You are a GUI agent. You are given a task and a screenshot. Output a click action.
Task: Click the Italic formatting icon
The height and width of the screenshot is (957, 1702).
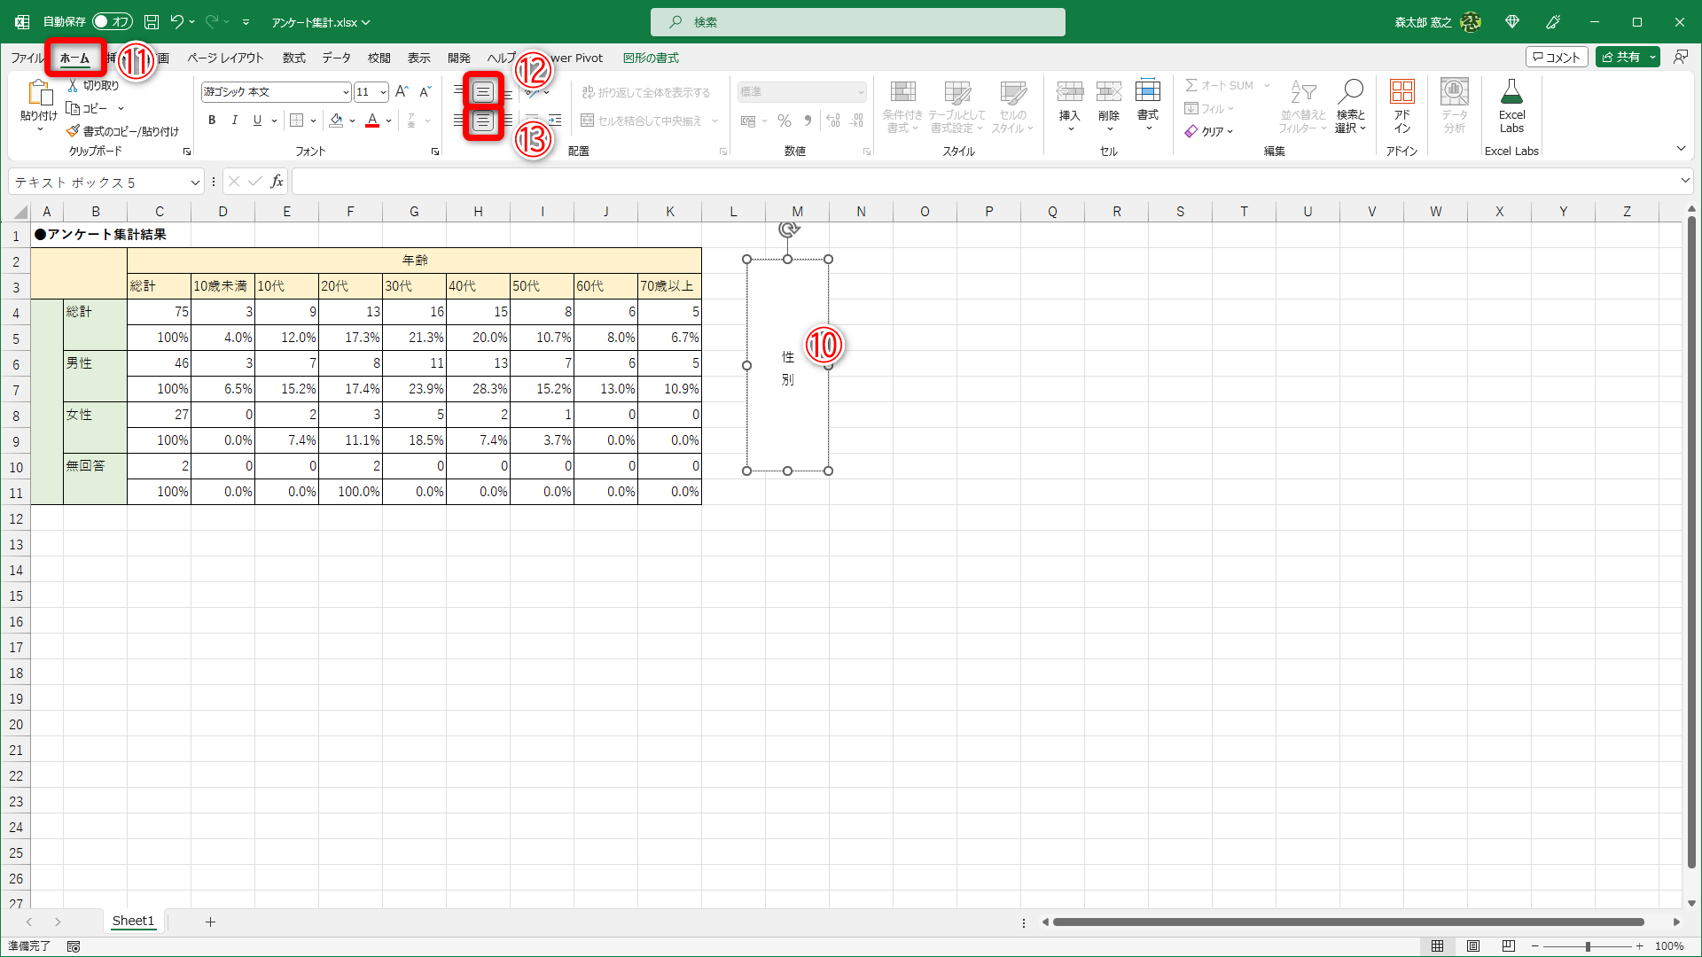[x=234, y=121]
